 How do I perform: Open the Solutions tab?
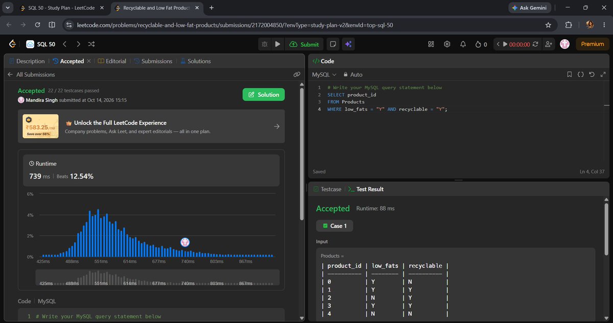click(x=196, y=61)
